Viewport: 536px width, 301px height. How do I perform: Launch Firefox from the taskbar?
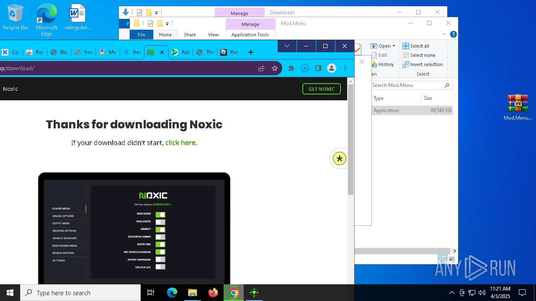pos(213,293)
